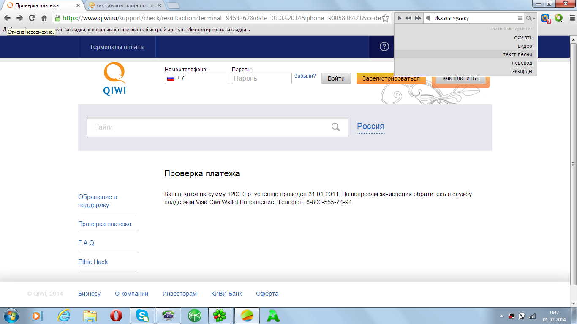This screenshot has width=577, height=324.
Task: Open the help question mark icon
Action: (x=384, y=46)
